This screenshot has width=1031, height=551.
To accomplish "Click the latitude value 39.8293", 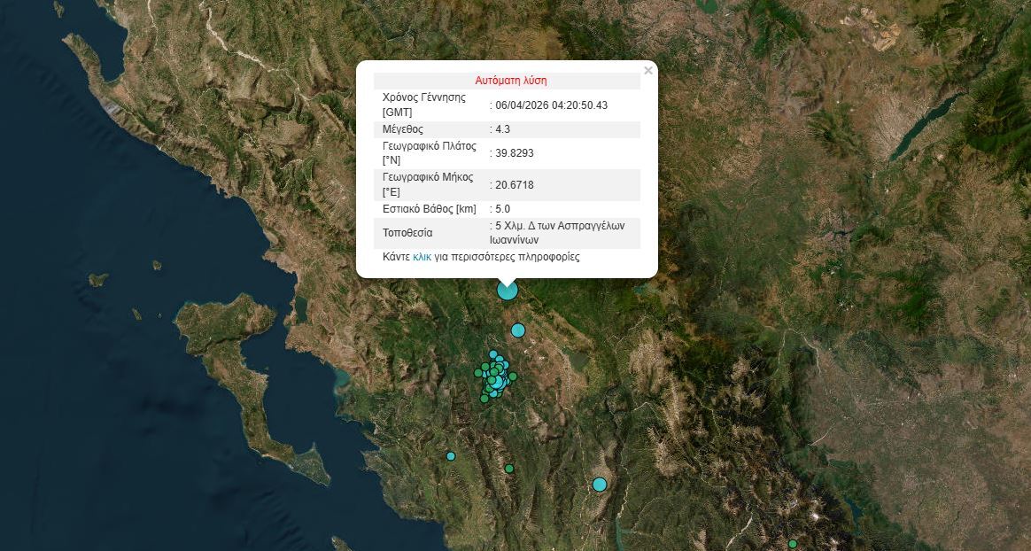I will coord(514,153).
